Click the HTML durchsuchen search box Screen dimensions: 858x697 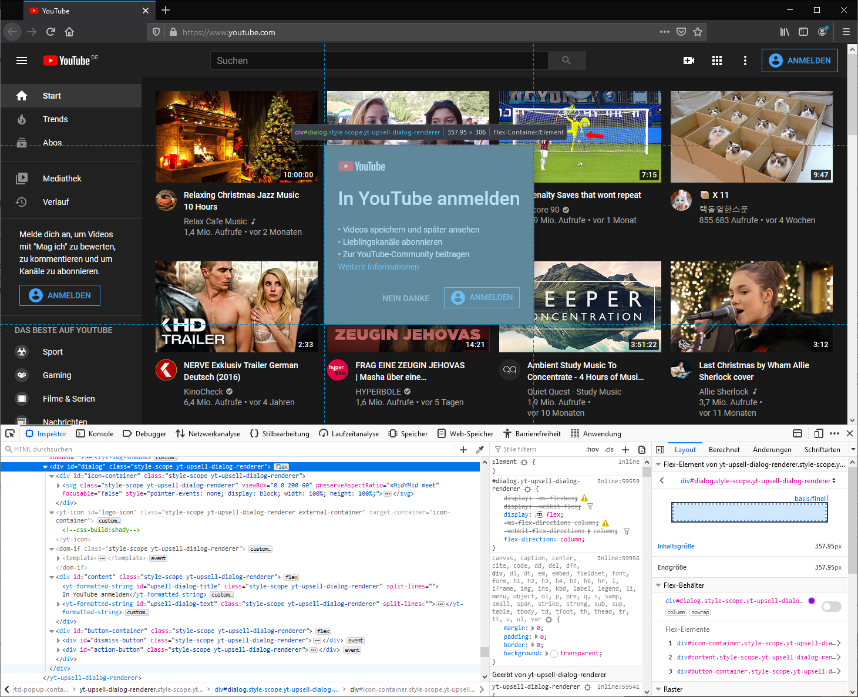[x=228, y=449]
